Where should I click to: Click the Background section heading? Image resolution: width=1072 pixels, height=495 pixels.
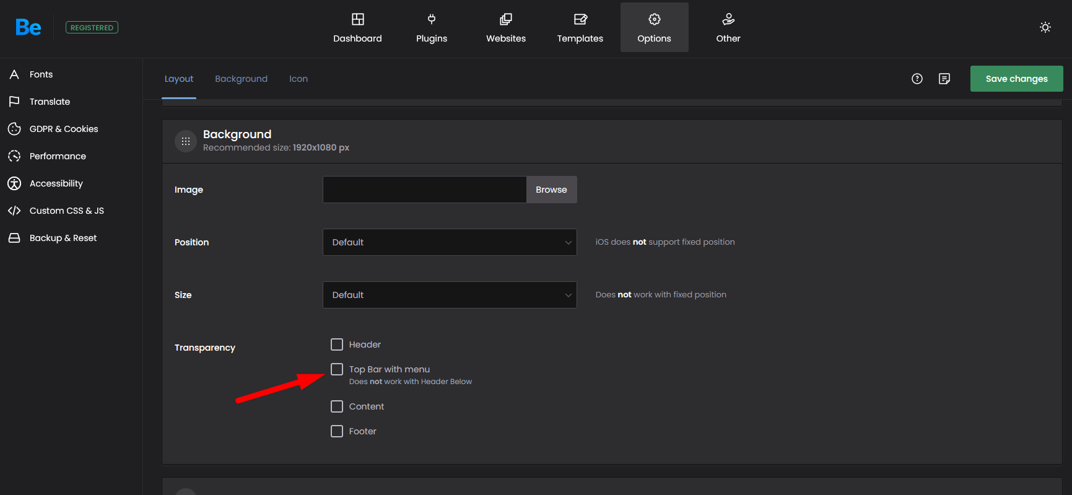point(237,134)
